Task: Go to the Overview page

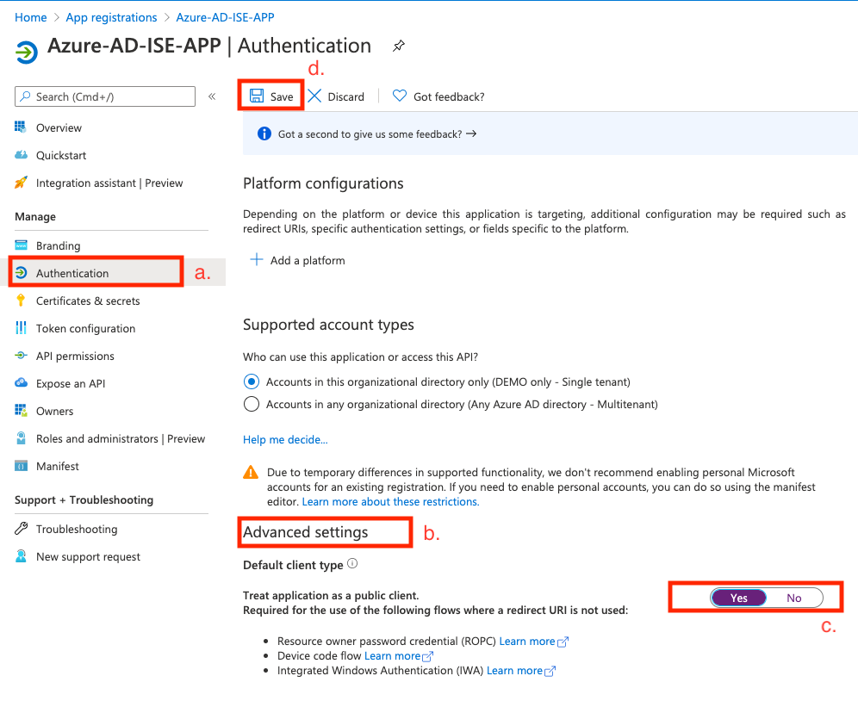Action: pos(59,127)
